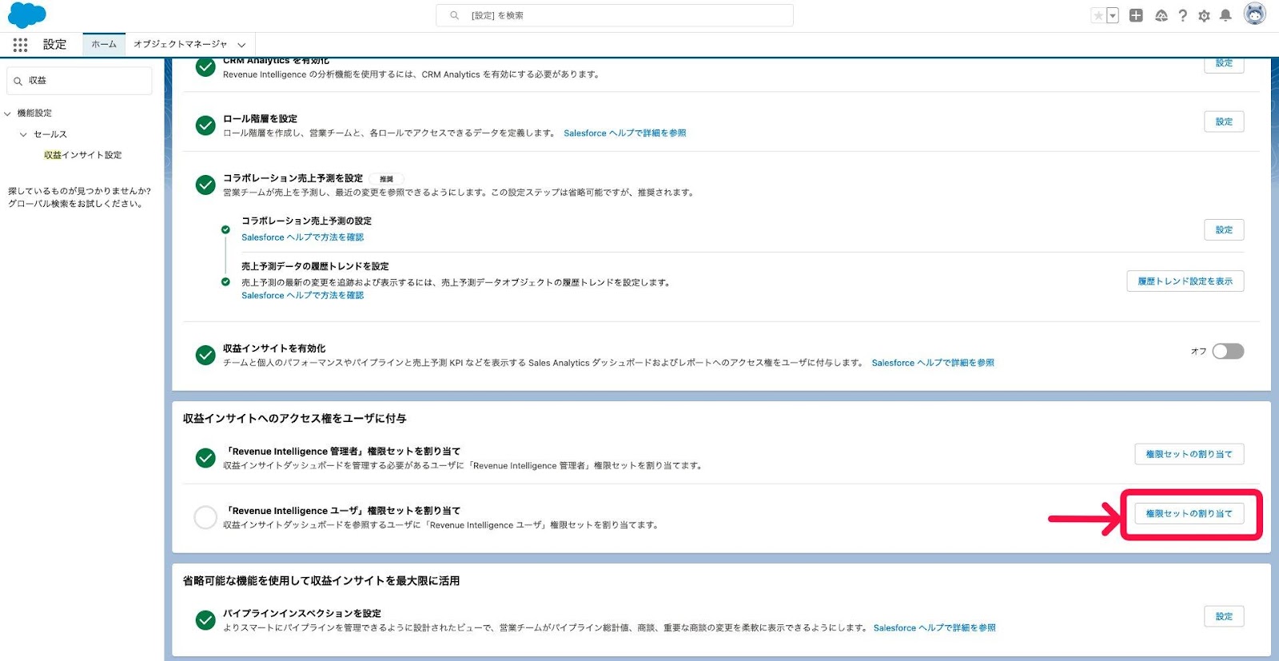Open the global actions plus icon

pos(1136,15)
